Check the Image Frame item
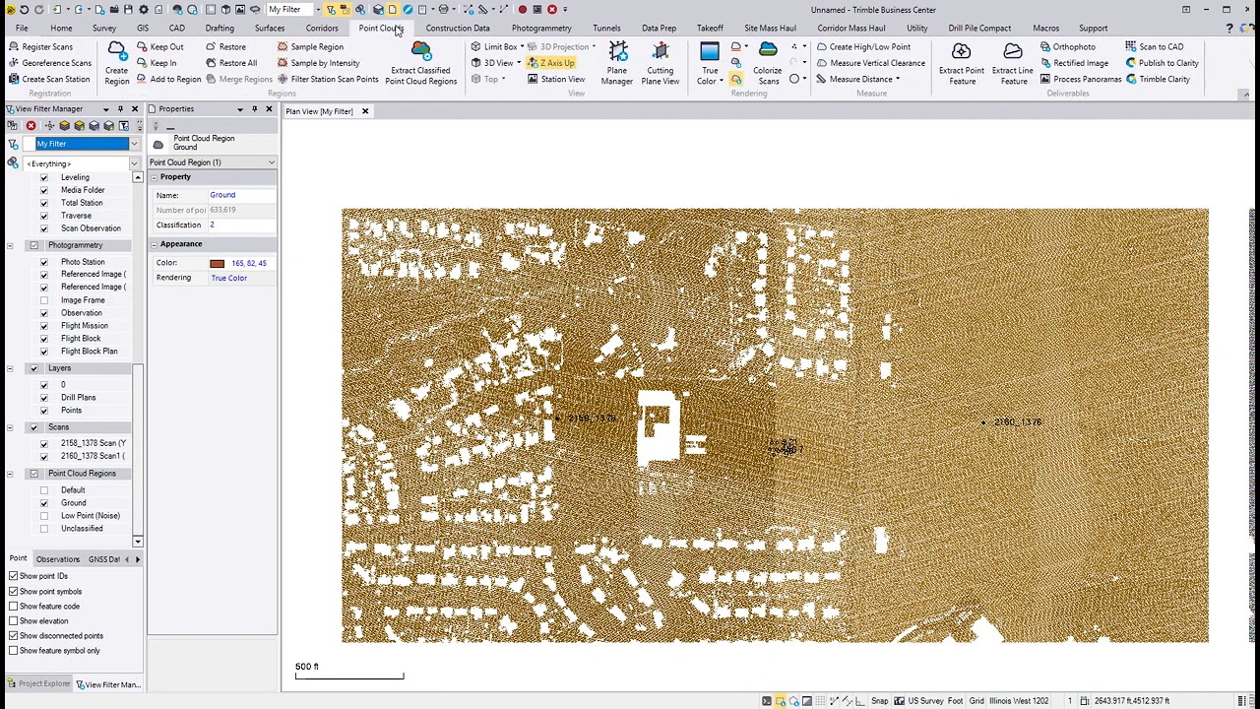 coord(43,300)
